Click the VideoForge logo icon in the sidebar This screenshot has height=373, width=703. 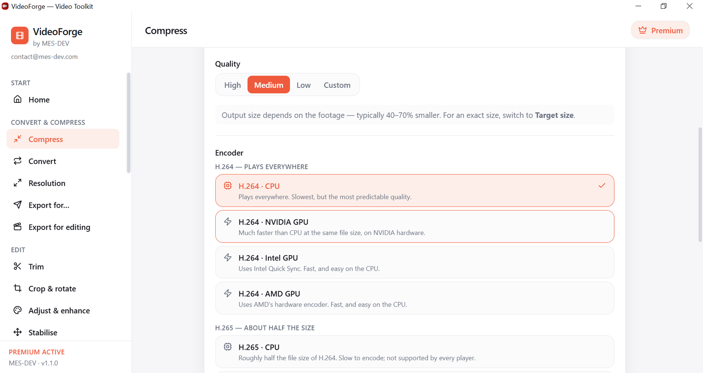(x=20, y=36)
